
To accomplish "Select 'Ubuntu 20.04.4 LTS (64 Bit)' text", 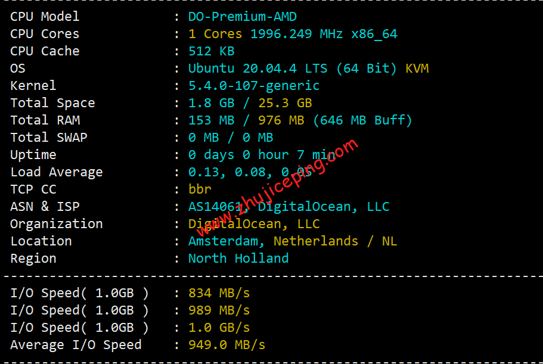I will (x=292, y=68).
